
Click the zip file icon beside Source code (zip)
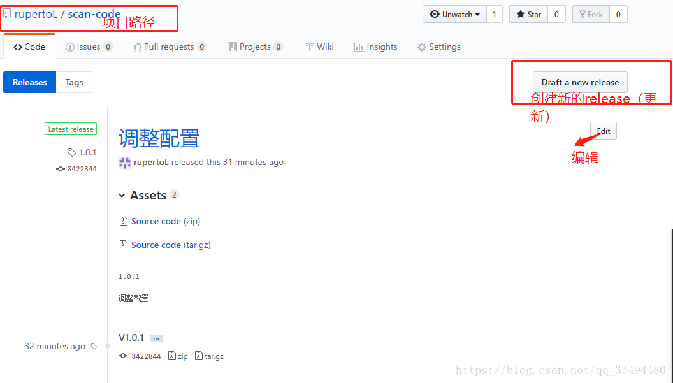click(123, 221)
